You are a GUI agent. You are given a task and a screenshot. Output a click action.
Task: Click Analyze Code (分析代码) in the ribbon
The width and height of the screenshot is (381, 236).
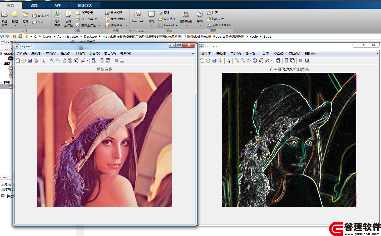(114, 13)
